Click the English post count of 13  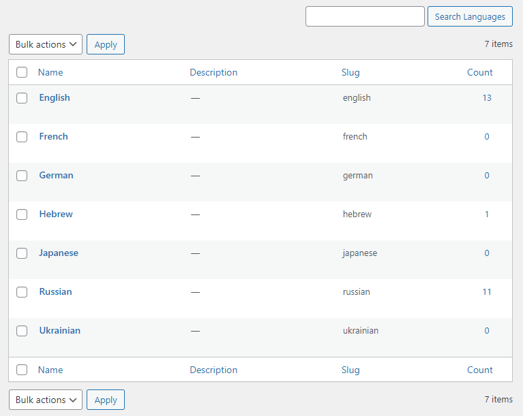[487, 97]
